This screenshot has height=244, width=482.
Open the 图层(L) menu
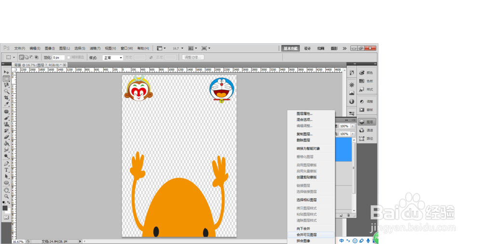tap(65, 49)
